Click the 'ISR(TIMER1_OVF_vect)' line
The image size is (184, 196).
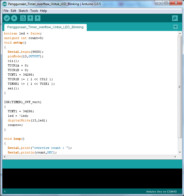pos(23,102)
